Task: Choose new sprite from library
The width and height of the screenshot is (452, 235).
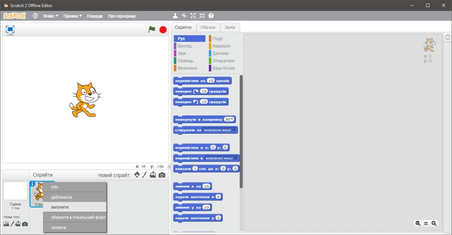Action: pyautogui.click(x=137, y=175)
